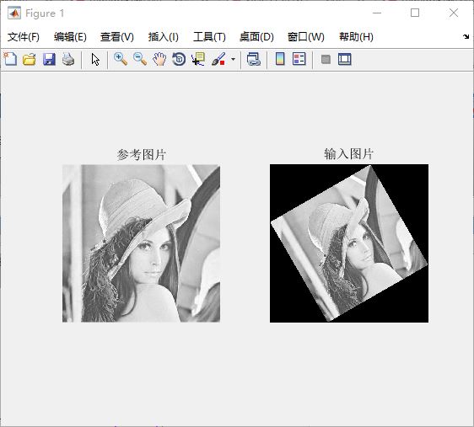The height and width of the screenshot is (427, 474).
Task: Click the Hide Plot Tools icon
Action: tap(326, 59)
